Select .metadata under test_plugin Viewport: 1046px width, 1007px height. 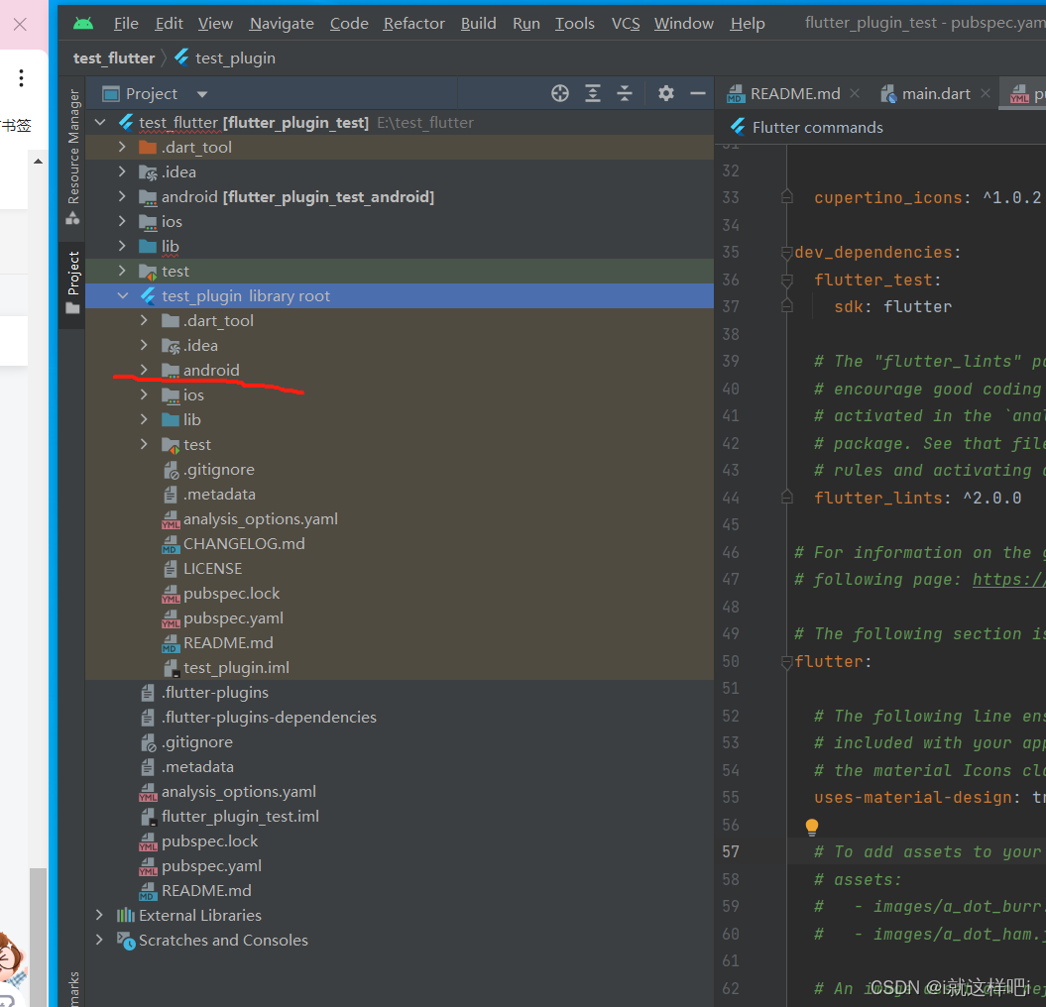pos(219,495)
